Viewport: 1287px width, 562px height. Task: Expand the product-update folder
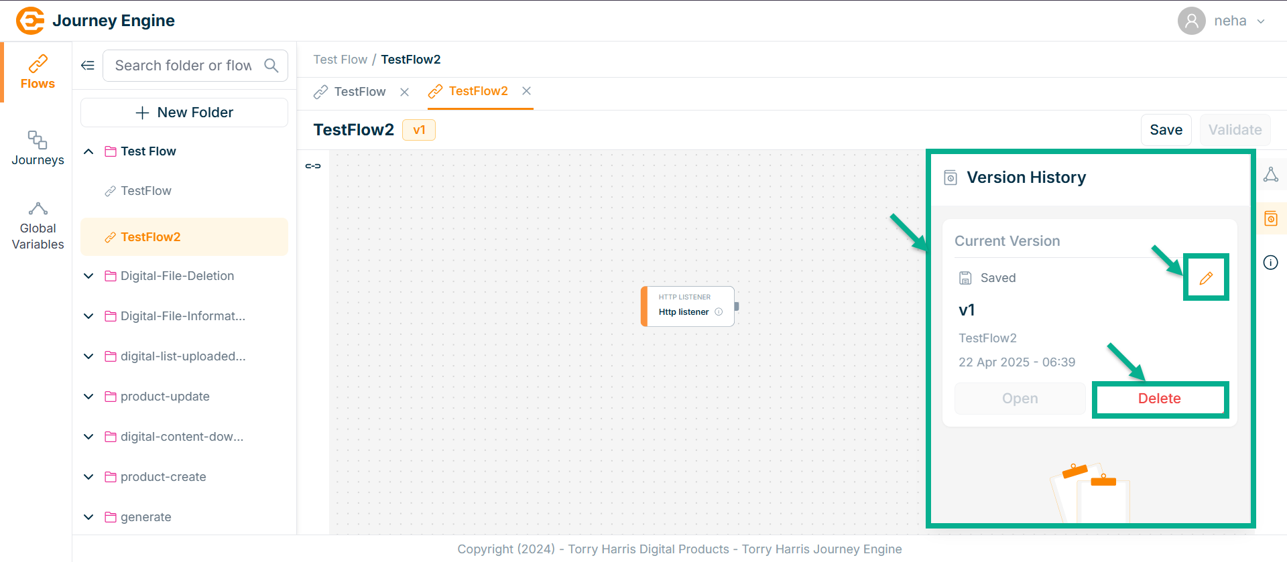pos(88,397)
